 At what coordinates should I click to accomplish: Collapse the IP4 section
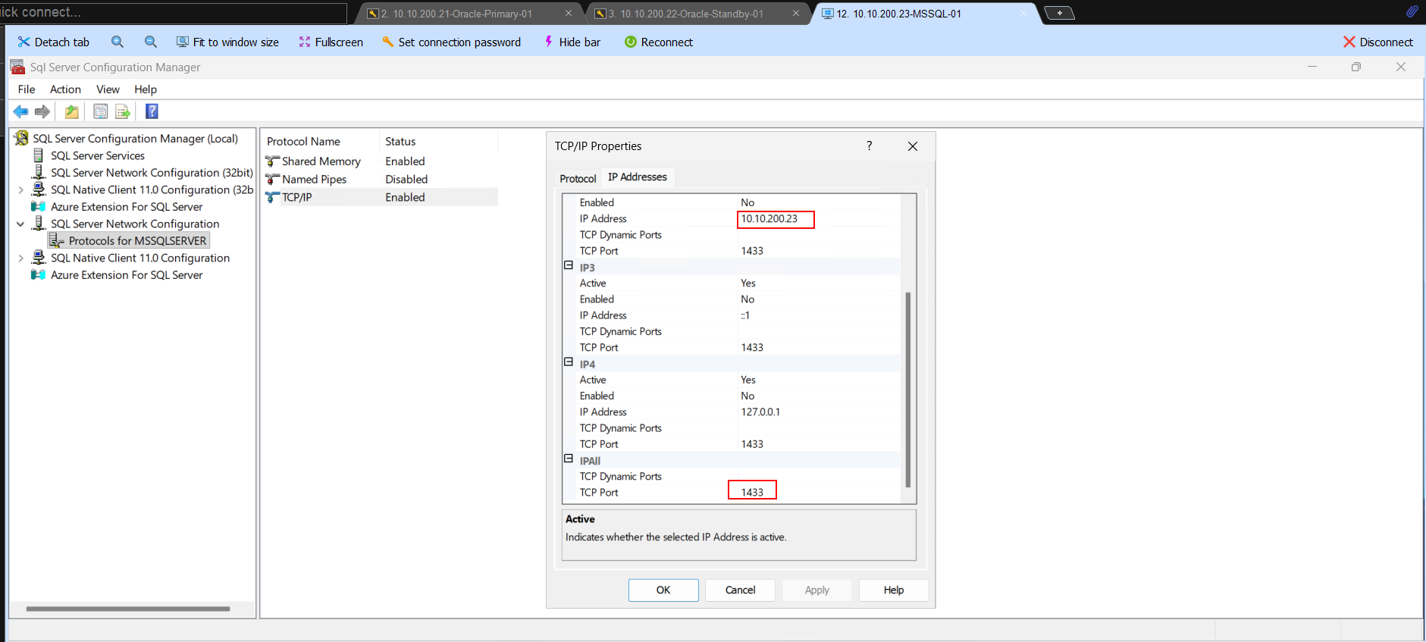[x=569, y=362]
